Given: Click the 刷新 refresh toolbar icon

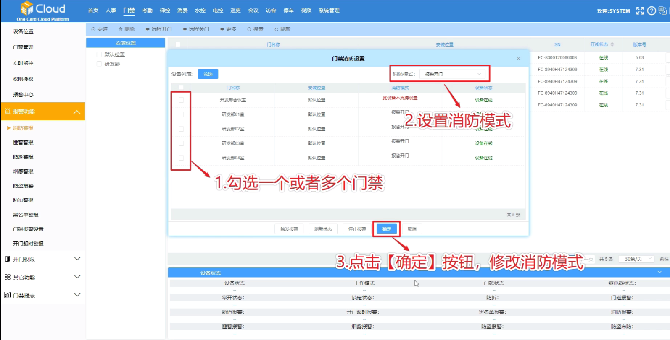Looking at the screenshot, I should pos(277,29).
